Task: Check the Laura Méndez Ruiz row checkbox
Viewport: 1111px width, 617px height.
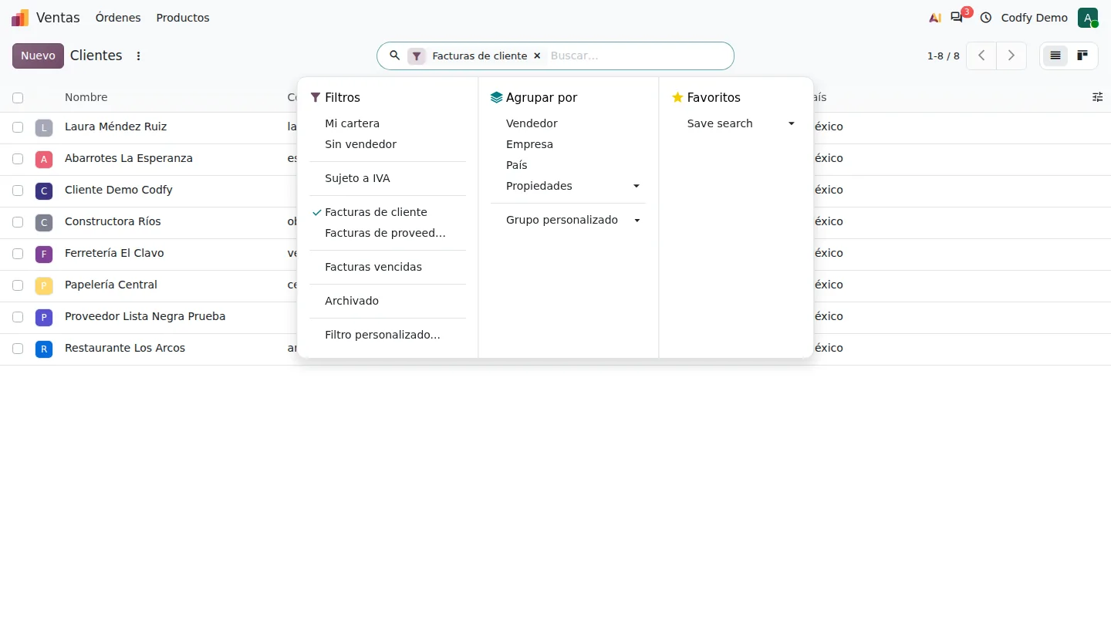Action: pyautogui.click(x=18, y=127)
